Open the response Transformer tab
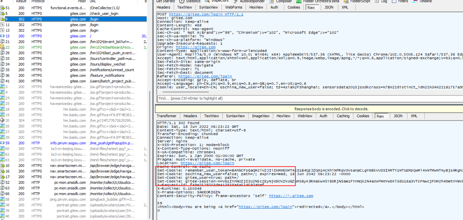The image size is (463, 220). (166, 116)
